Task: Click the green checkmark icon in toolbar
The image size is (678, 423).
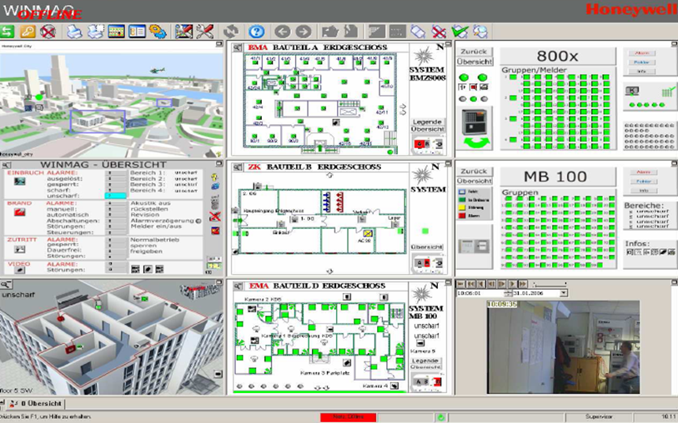Action: pyautogui.click(x=459, y=32)
